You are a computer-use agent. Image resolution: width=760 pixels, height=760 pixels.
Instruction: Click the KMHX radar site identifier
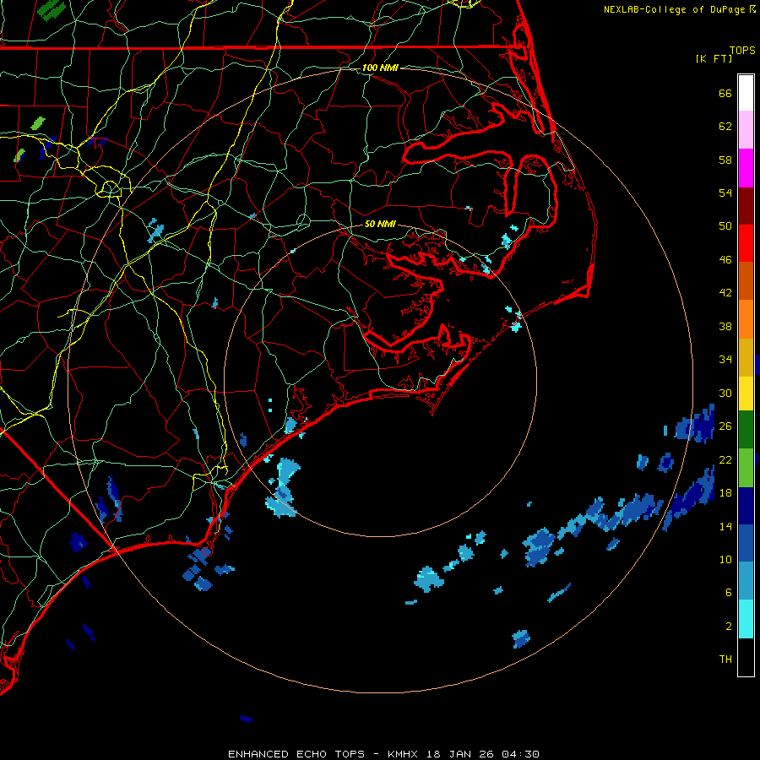coord(404,754)
